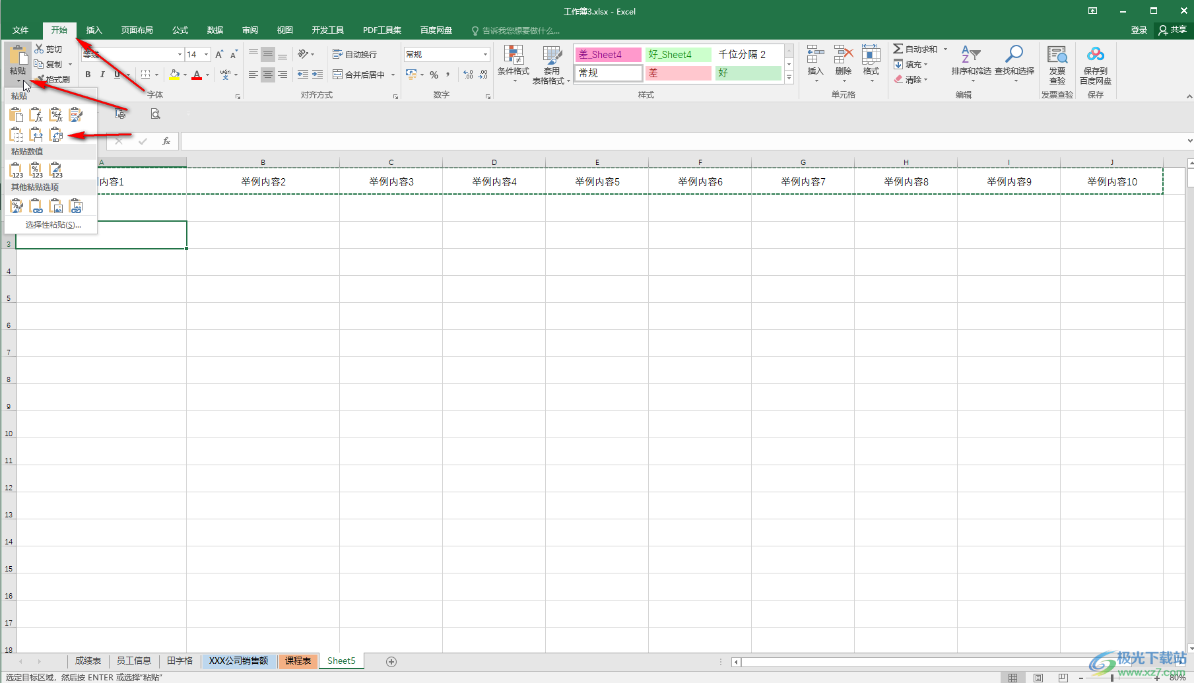Screen dimensions: 1194x683
Task: Toggle middle vertical alignment
Action: tap(268, 54)
